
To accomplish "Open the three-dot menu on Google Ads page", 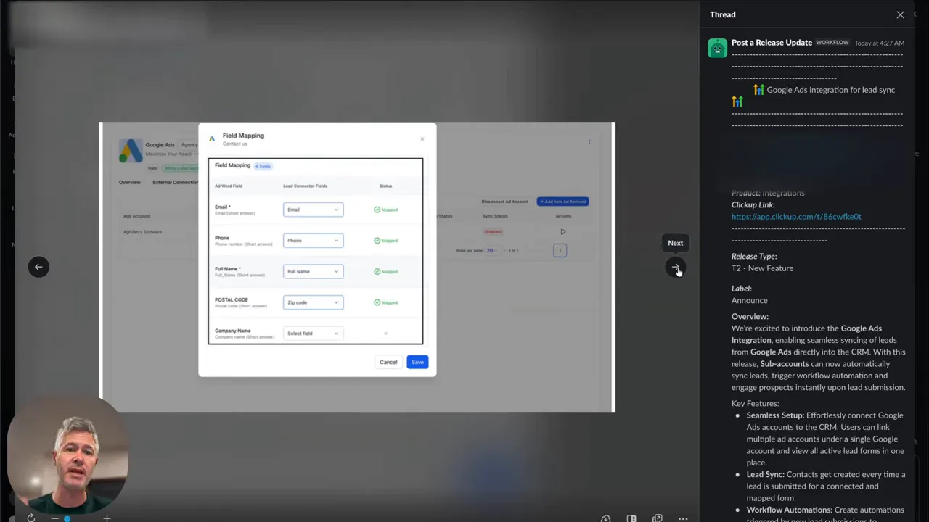I will tap(589, 141).
